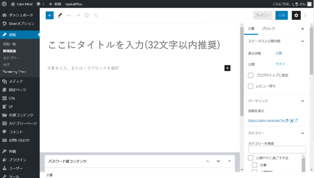Open the calm-mind.net permalink URL
Screen dimensions: 314x178
pyautogui.click(x=272, y=120)
